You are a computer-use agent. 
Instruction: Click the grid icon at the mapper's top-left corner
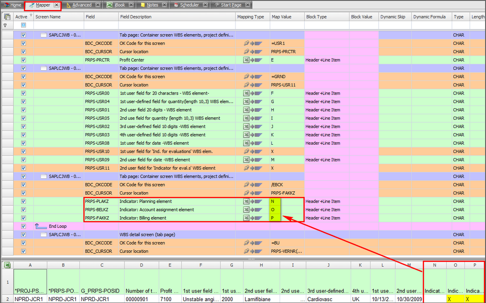point(7,16)
